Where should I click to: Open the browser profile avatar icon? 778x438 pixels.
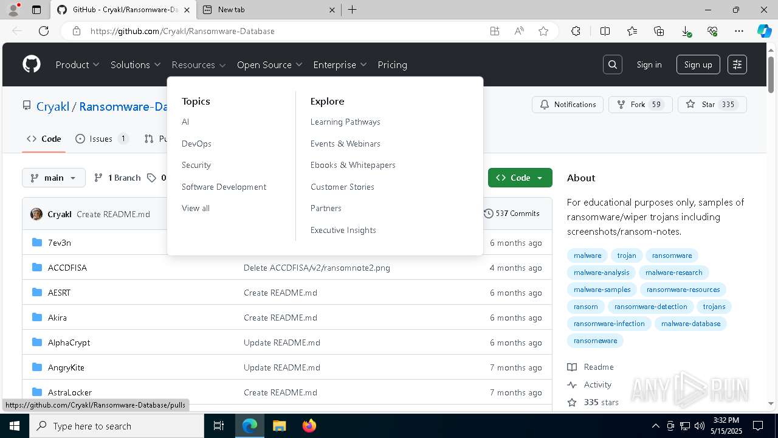click(13, 10)
